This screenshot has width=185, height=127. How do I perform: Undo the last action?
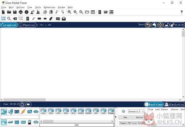(x=57, y=12)
